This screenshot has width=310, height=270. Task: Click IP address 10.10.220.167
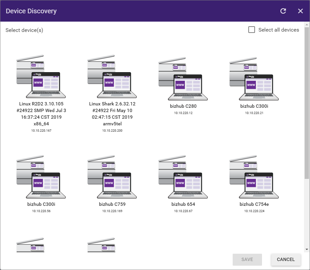coord(41,131)
